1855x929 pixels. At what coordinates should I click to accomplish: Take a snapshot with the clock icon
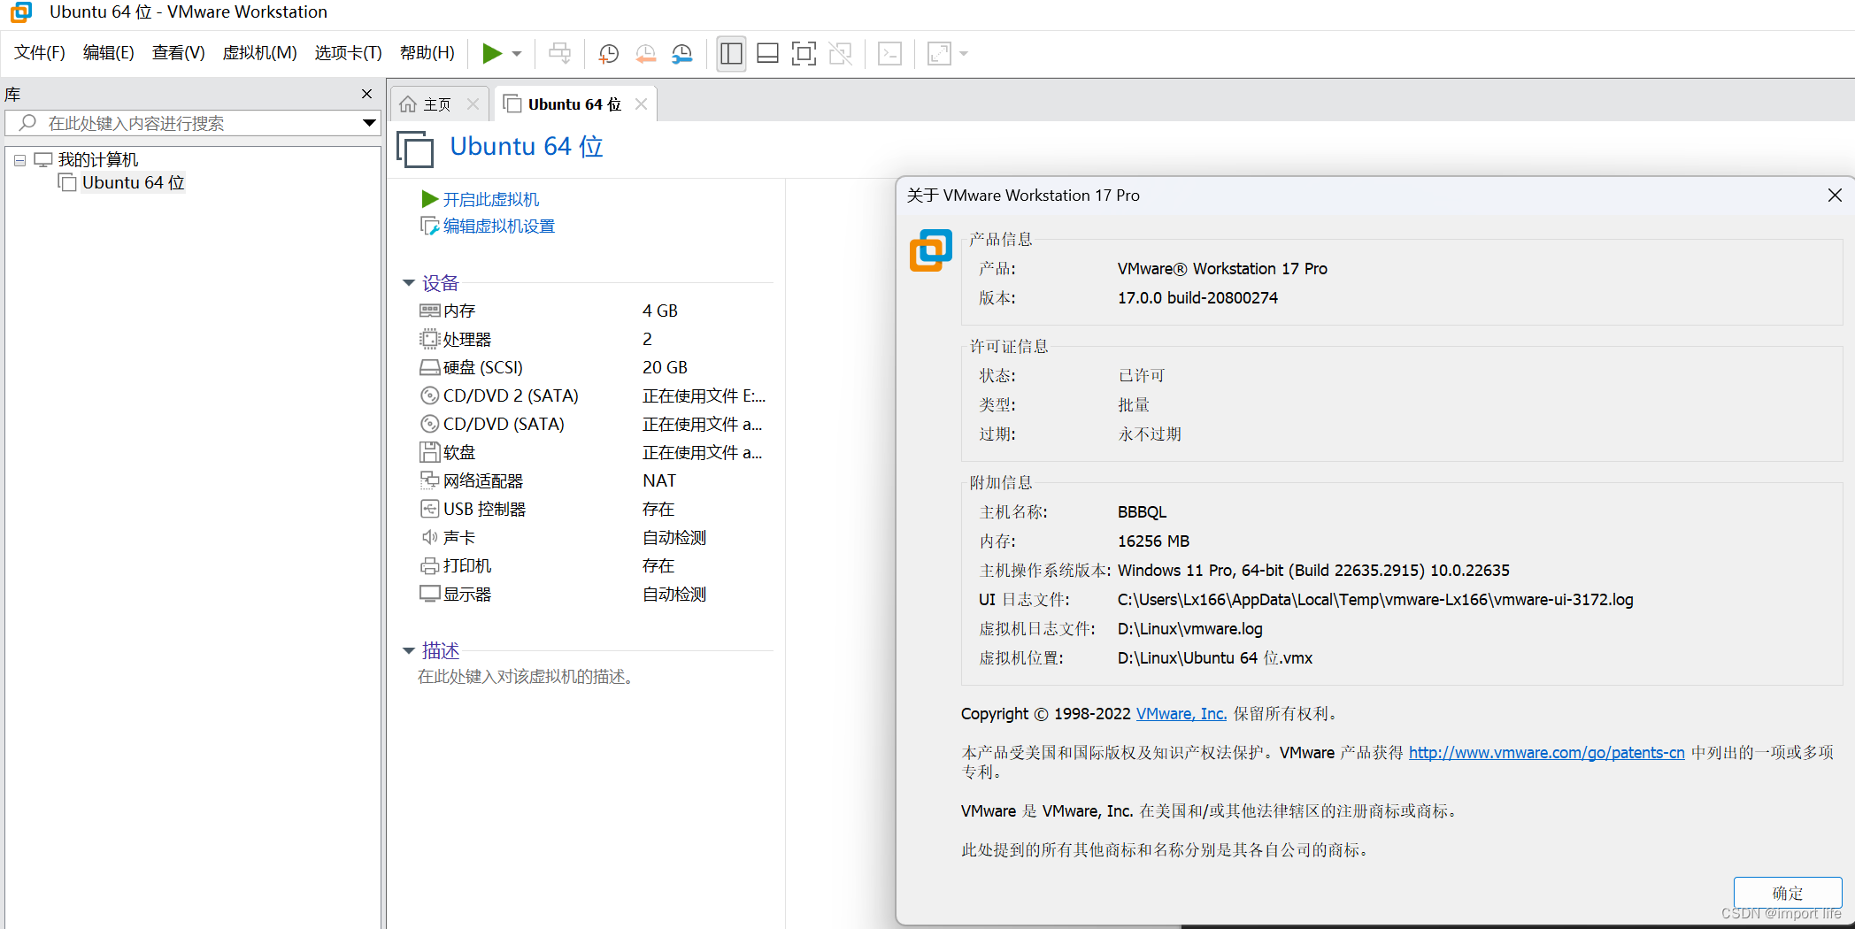coord(609,54)
